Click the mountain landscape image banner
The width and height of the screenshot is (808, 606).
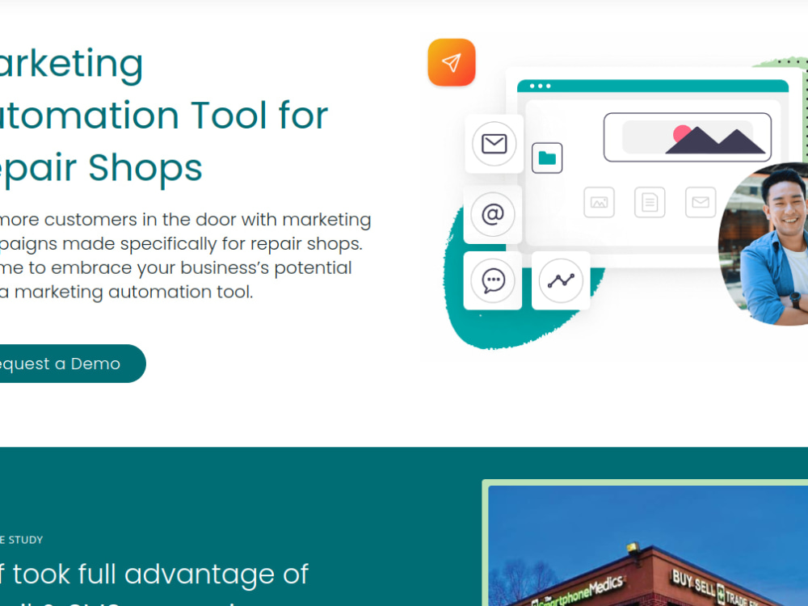click(688, 137)
